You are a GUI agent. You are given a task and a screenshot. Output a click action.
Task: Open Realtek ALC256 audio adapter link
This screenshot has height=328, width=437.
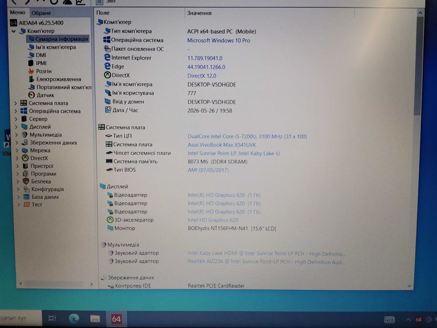266,262
